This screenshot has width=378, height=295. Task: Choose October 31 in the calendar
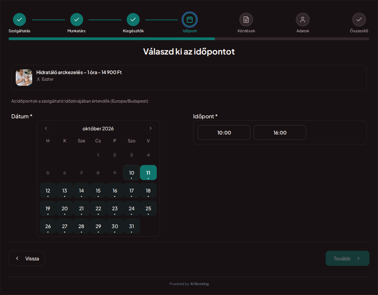(131, 226)
